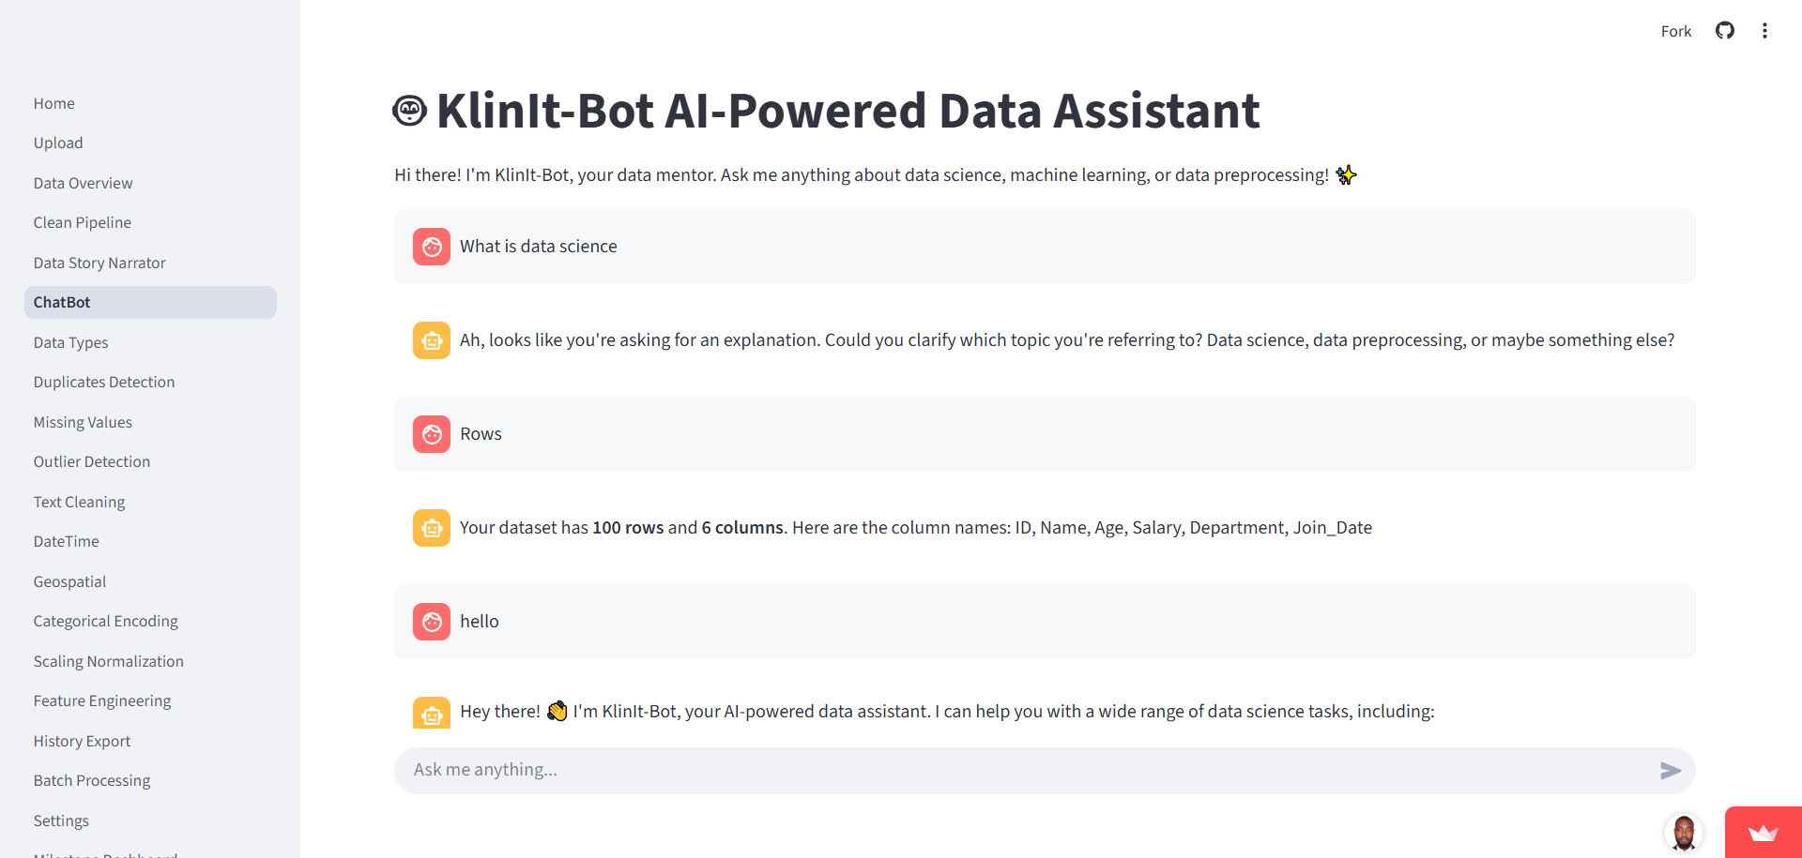1802x858 pixels.
Task: Click the smiley user avatar on the Rows message
Action: pyautogui.click(x=431, y=433)
